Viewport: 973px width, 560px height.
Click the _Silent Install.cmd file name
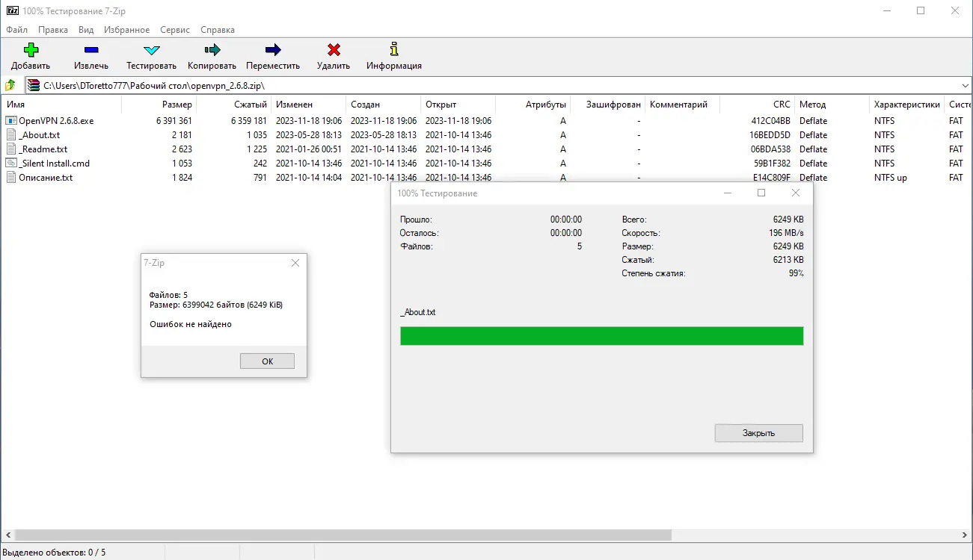click(54, 163)
